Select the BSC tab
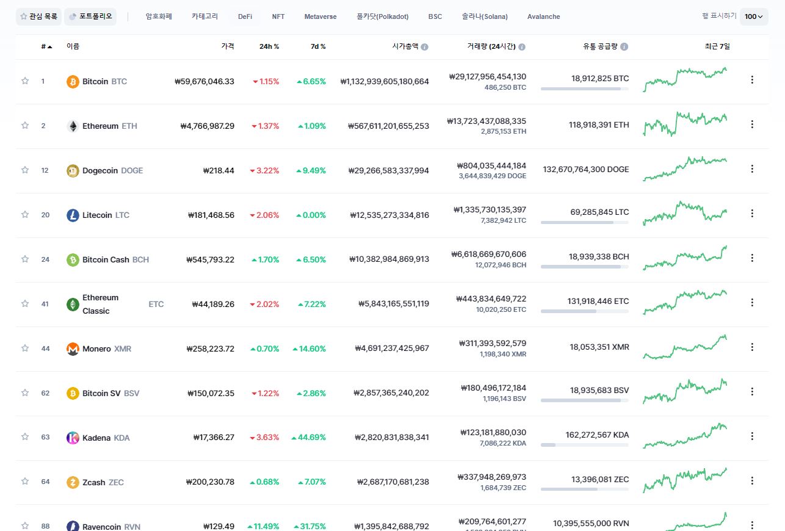Screen dimensions: 785x531 click(x=435, y=16)
